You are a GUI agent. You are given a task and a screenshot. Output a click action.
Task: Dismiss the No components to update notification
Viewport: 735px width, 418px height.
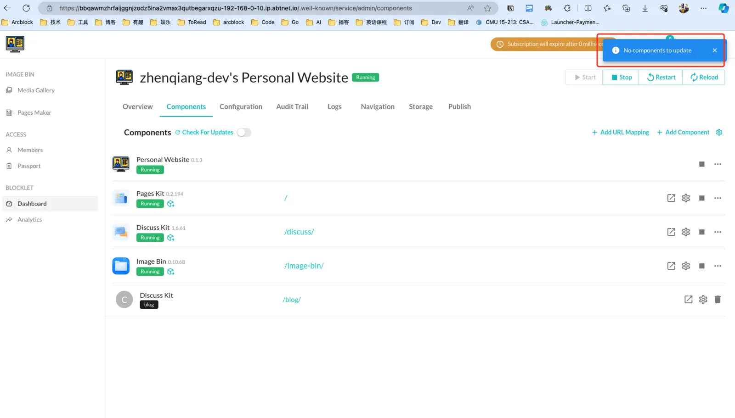(x=715, y=50)
